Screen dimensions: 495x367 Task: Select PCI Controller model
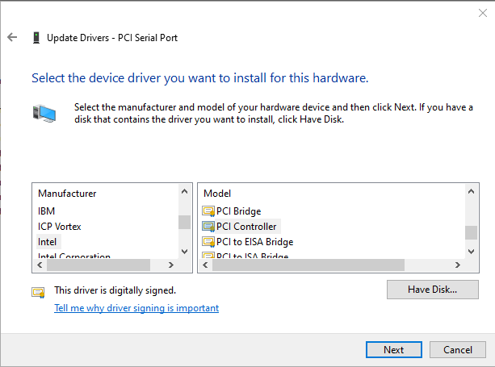(246, 227)
